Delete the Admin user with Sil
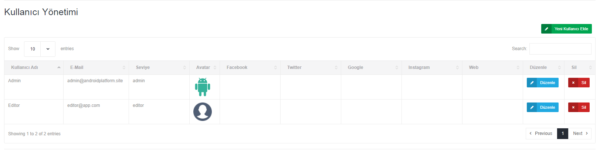 pos(579,83)
